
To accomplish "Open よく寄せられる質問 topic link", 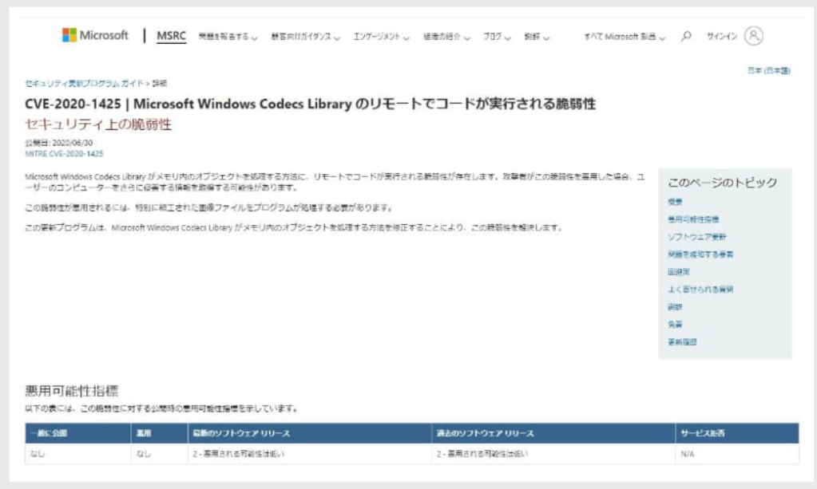I will 700,290.
